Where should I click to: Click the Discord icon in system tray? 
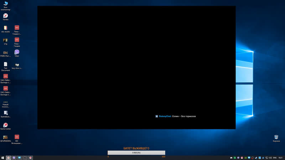[x=231, y=158]
